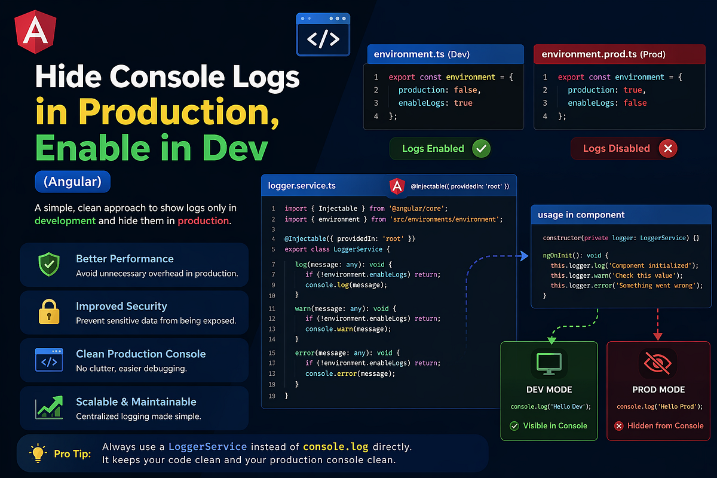Click the red word 'production' in subtitle
The height and width of the screenshot is (478, 717).
click(x=203, y=220)
